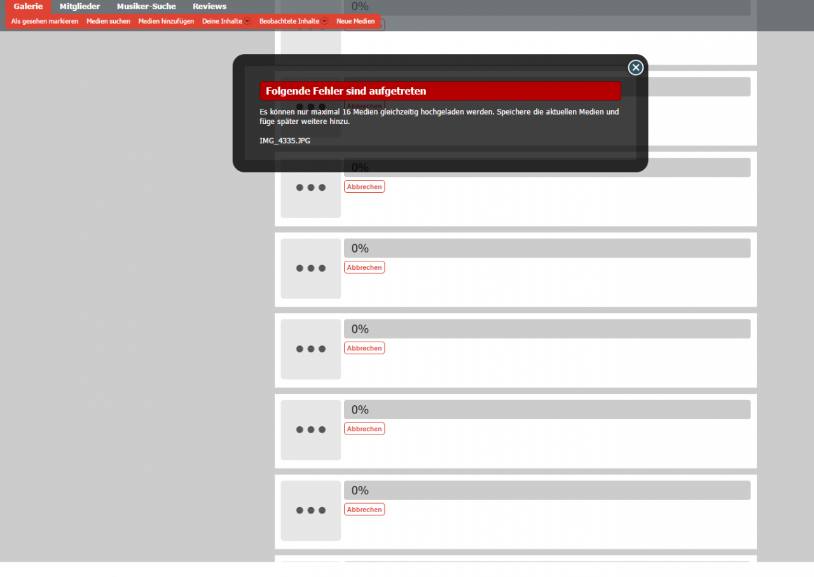Go to the Musiker-Suche tab
814x577 pixels.
pos(146,6)
